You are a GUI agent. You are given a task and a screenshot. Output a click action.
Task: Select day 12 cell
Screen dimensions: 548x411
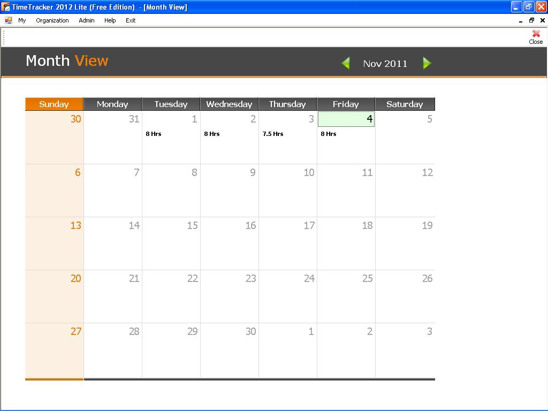(406, 191)
